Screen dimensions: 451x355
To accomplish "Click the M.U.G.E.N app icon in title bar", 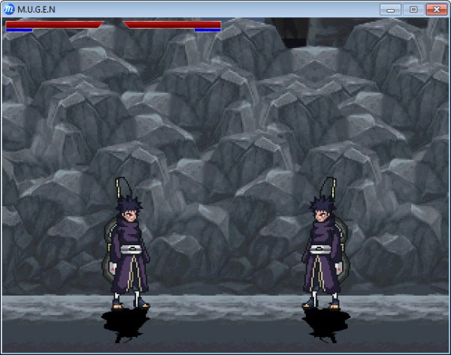I will pyautogui.click(x=9, y=9).
